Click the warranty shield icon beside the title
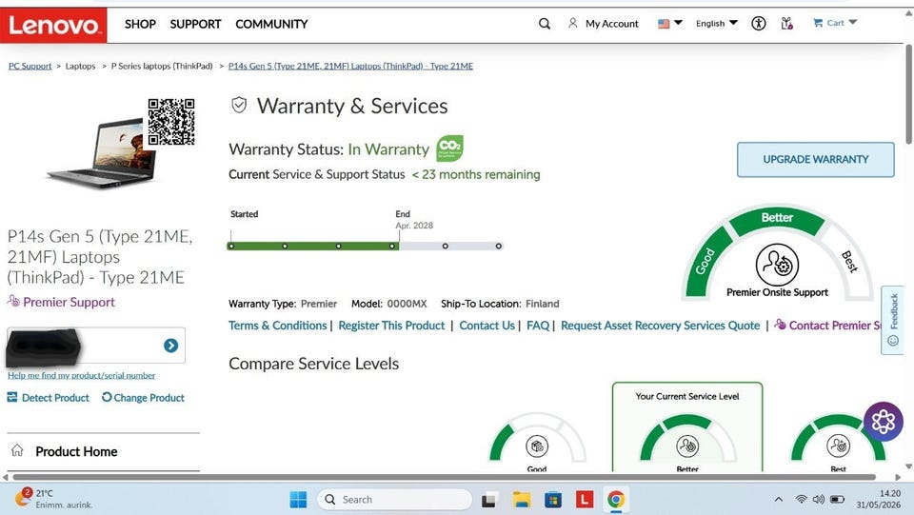Viewport: 914px width, 515px height. [239, 106]
